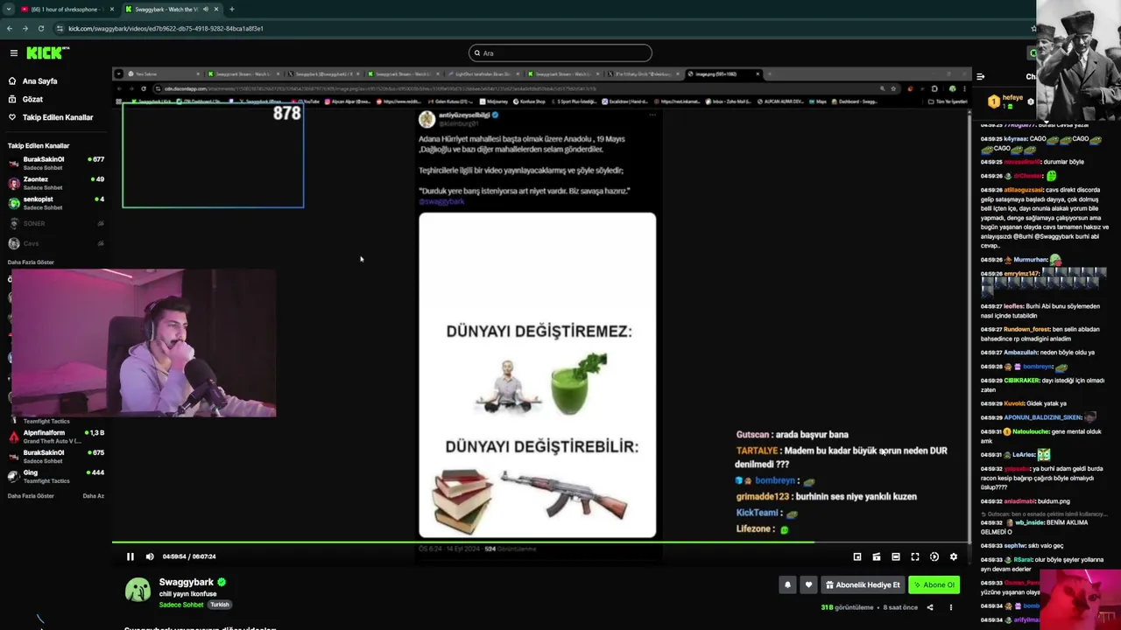The image size is (1121, 630).
Task: Expand followed channels with Daha Fazla Göster
Action: click(31, 262)
